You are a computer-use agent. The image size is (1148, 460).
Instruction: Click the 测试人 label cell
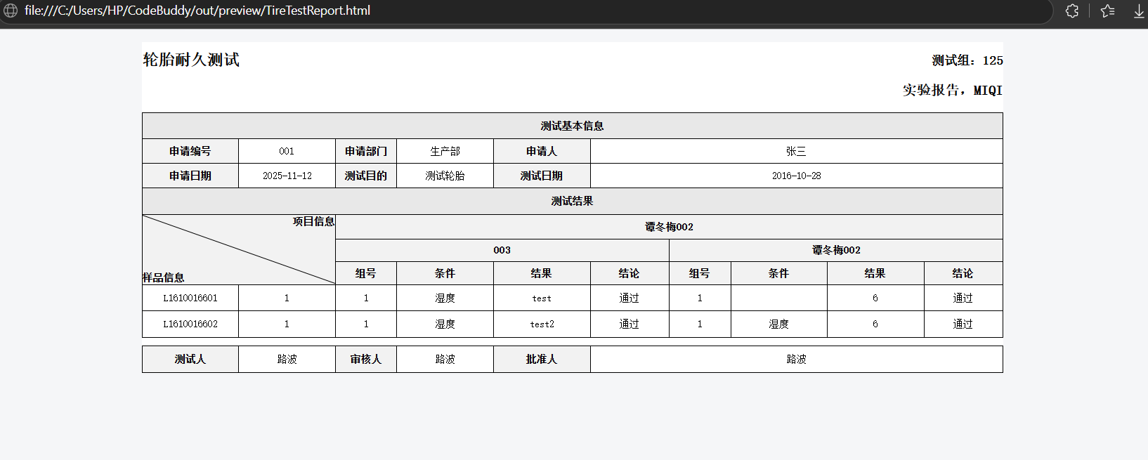[x=190, y=359]
